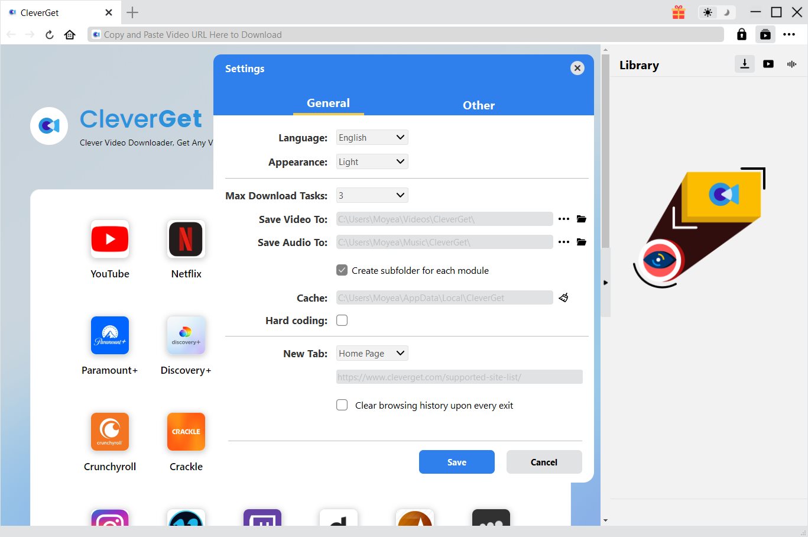808x537 pixels.
Task: Show downloading tasks in Library panel
Action: [x=745, y=64]
